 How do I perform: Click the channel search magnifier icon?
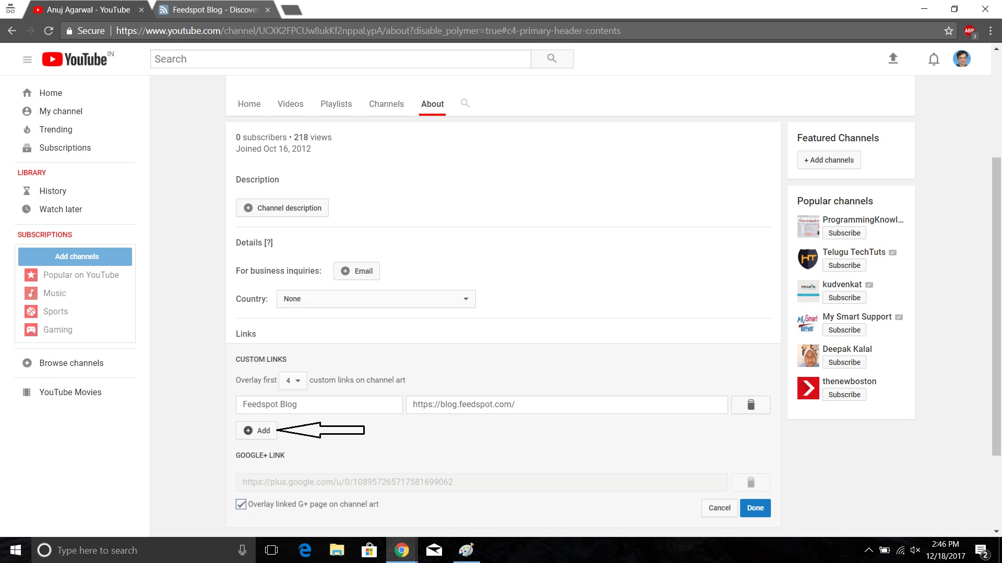(465, 103)
